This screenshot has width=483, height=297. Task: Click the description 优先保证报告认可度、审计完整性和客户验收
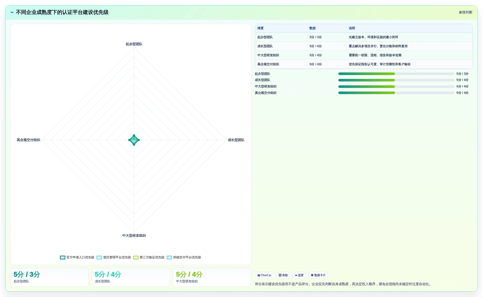(380, 64)
